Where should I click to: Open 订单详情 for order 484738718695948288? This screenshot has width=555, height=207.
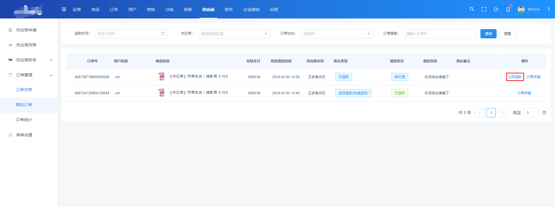coord(533,77)
